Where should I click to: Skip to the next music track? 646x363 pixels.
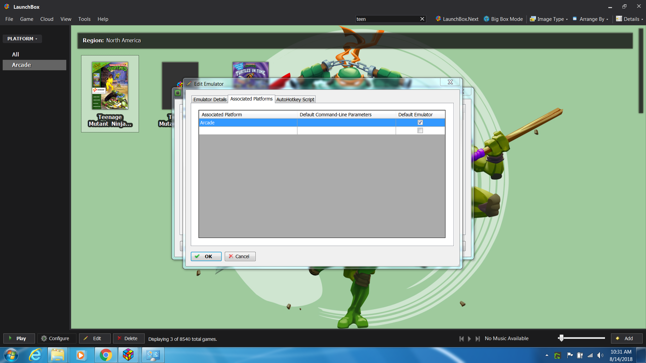click(x=477, y=339)
